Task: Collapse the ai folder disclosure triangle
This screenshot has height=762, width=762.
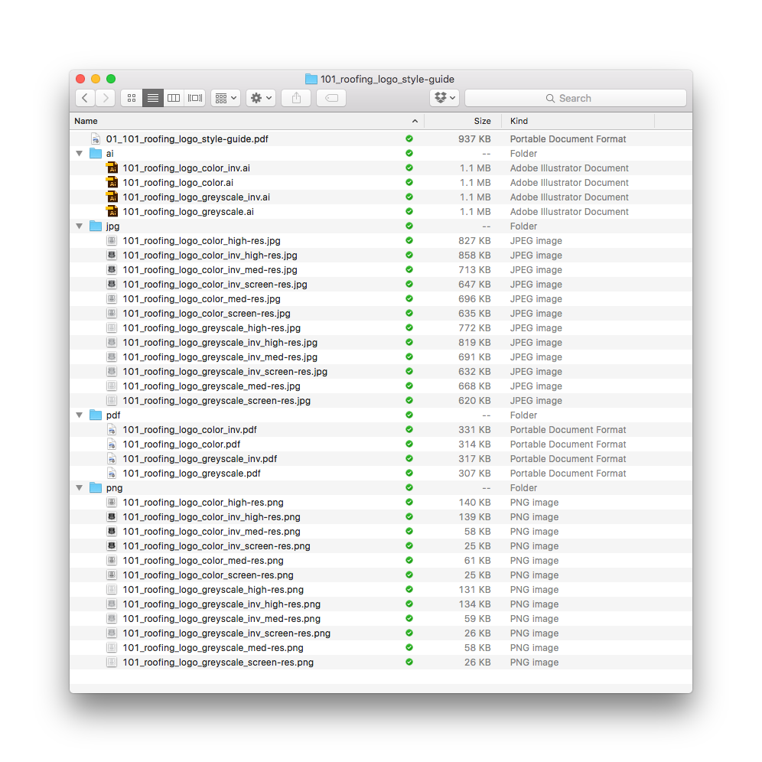Action: 80,154
